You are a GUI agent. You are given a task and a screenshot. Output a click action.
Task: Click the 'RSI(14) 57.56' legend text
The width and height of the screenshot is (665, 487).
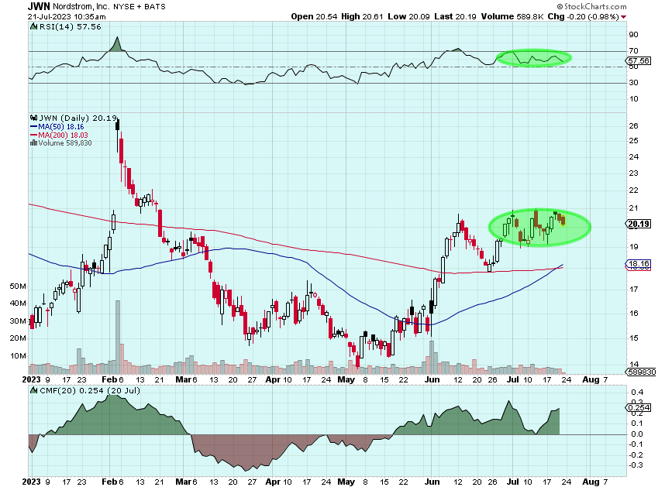(x=71, y=26)
